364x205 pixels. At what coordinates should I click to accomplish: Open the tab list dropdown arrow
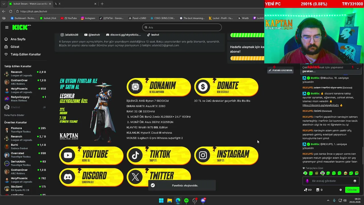(4, 4)
